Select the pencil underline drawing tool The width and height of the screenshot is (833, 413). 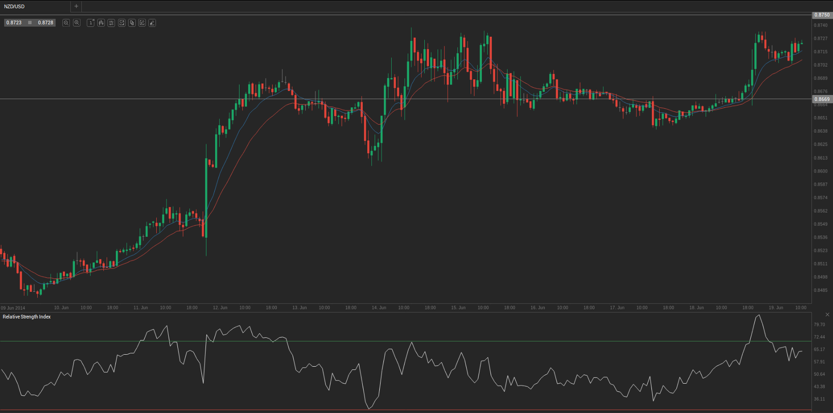pos(152,22)
